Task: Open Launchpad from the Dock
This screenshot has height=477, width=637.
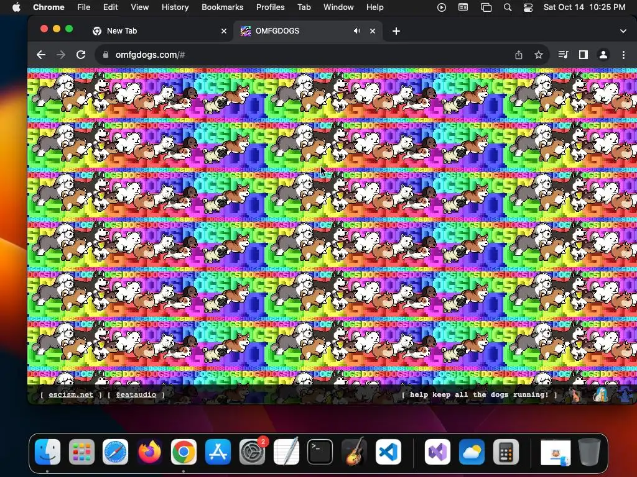Action: coord(81,452)
